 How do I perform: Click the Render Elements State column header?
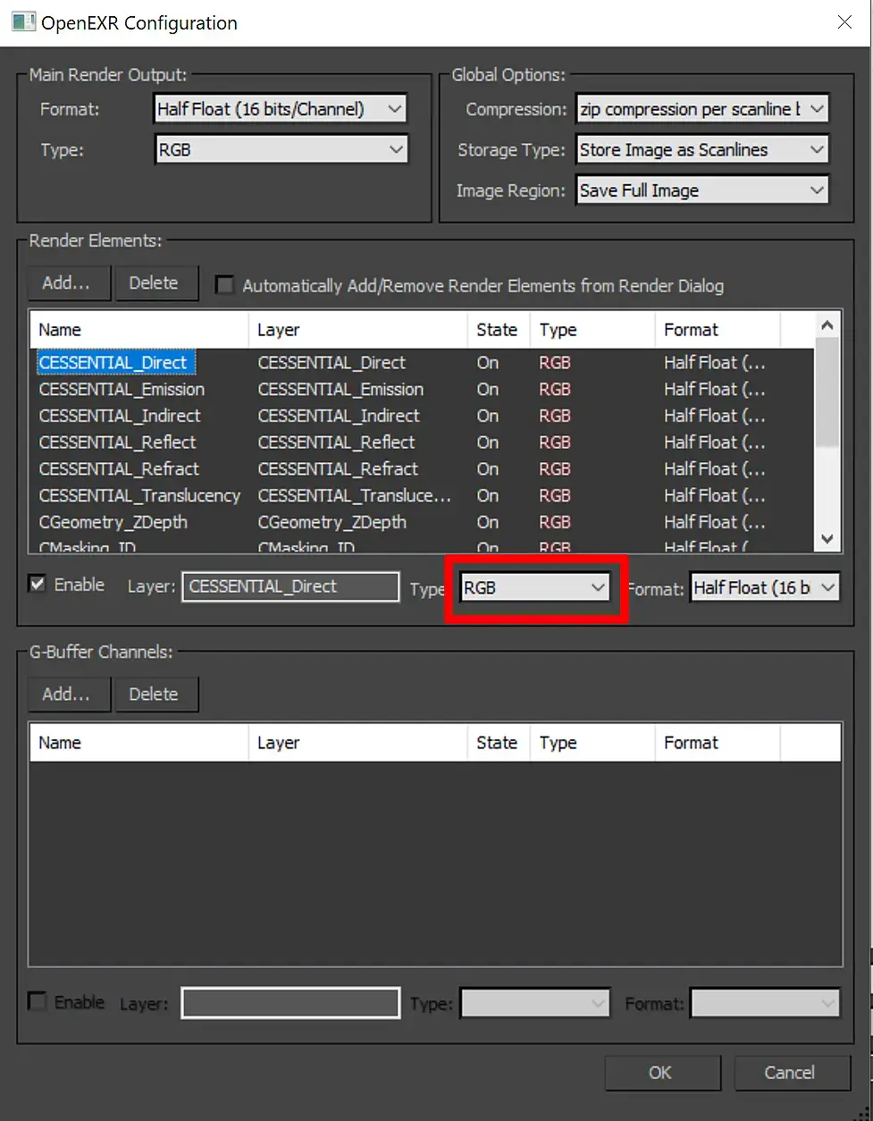(x=499, y=330)
